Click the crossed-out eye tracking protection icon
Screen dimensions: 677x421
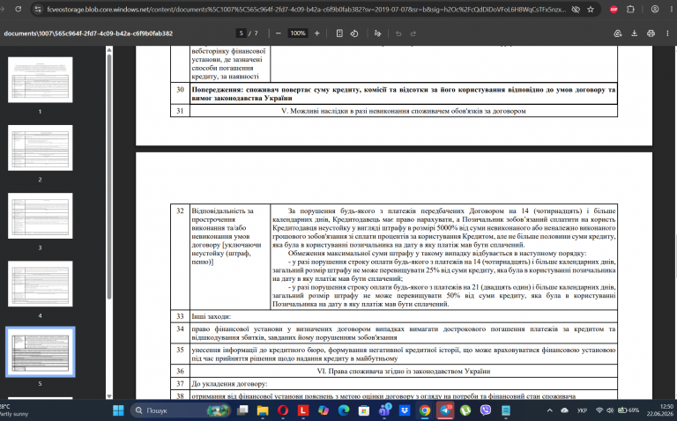576,9
